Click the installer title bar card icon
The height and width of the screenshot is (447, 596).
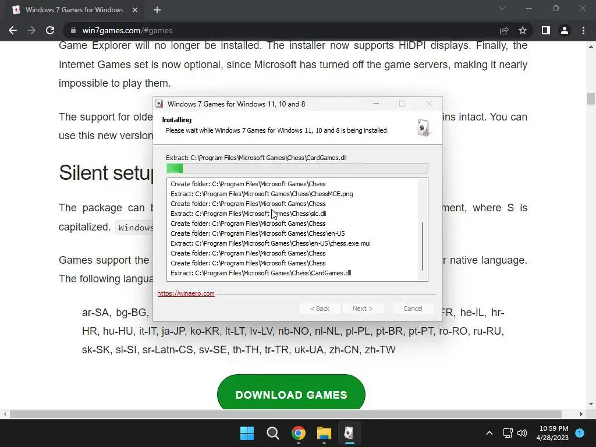pyautogui.click(x=159, y=104)
